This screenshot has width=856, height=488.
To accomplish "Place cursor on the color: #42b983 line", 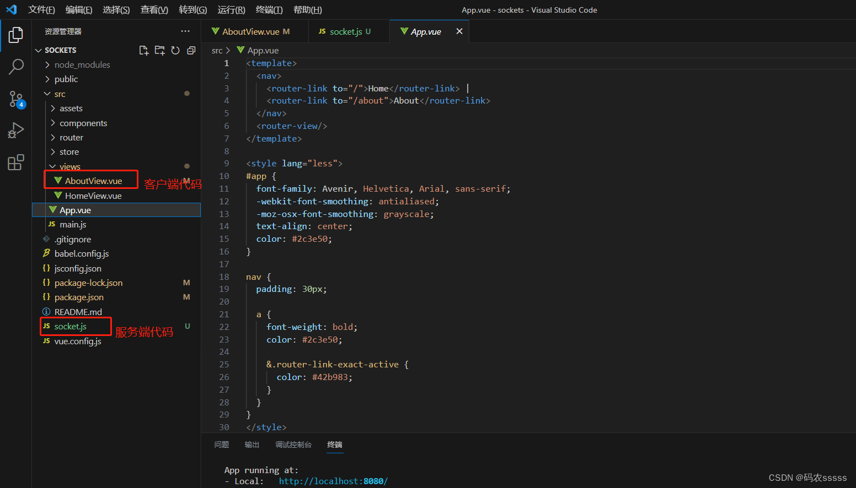I will [x=314, y=377].
